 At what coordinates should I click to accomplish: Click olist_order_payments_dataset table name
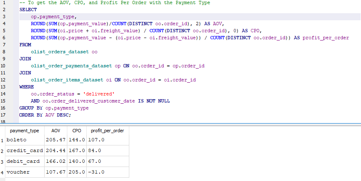(71, 66)
